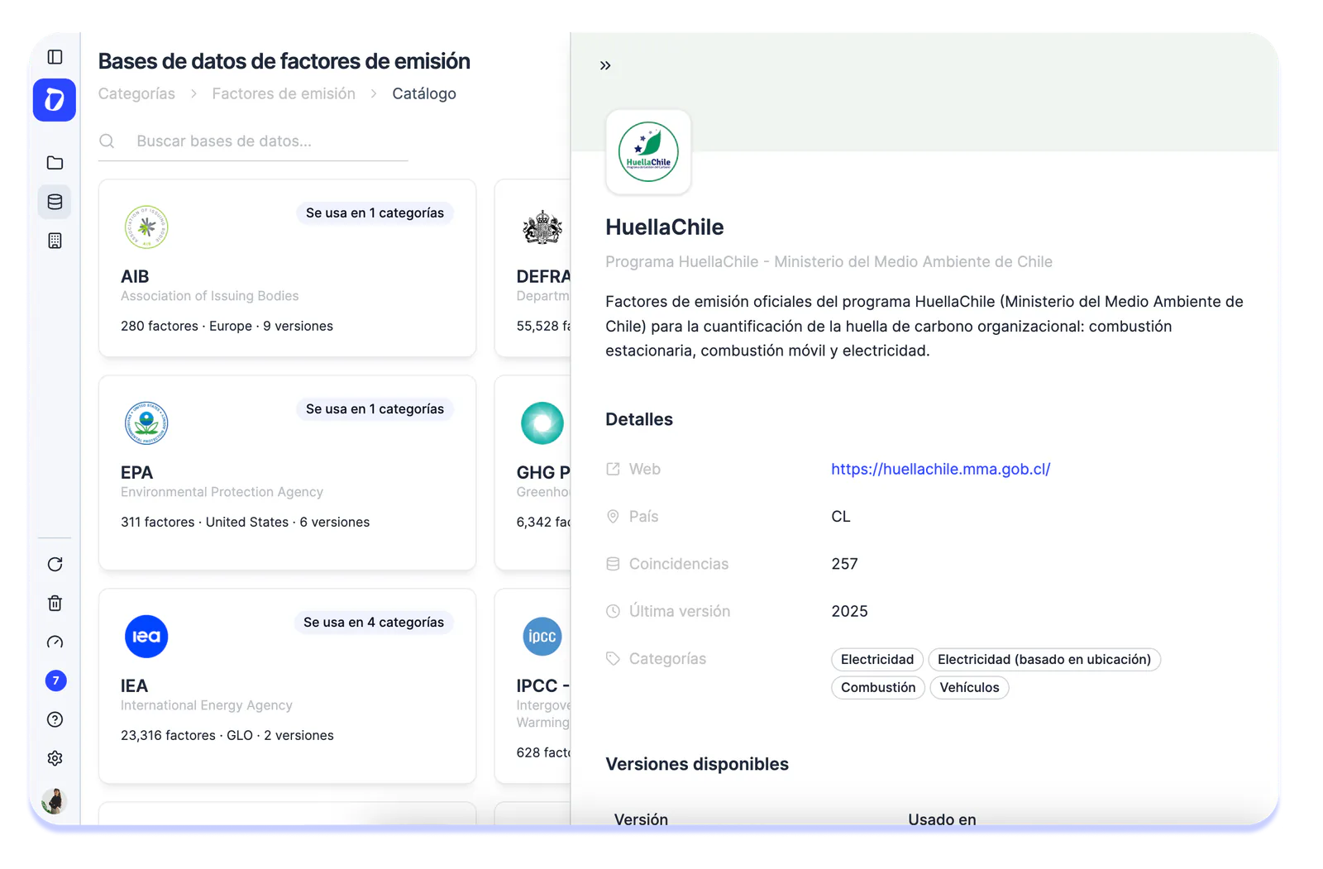Viewport: 1323px width, 869px height.
Task: Click Se usa en 4 categorías badge
Action: tap(374, 623)
